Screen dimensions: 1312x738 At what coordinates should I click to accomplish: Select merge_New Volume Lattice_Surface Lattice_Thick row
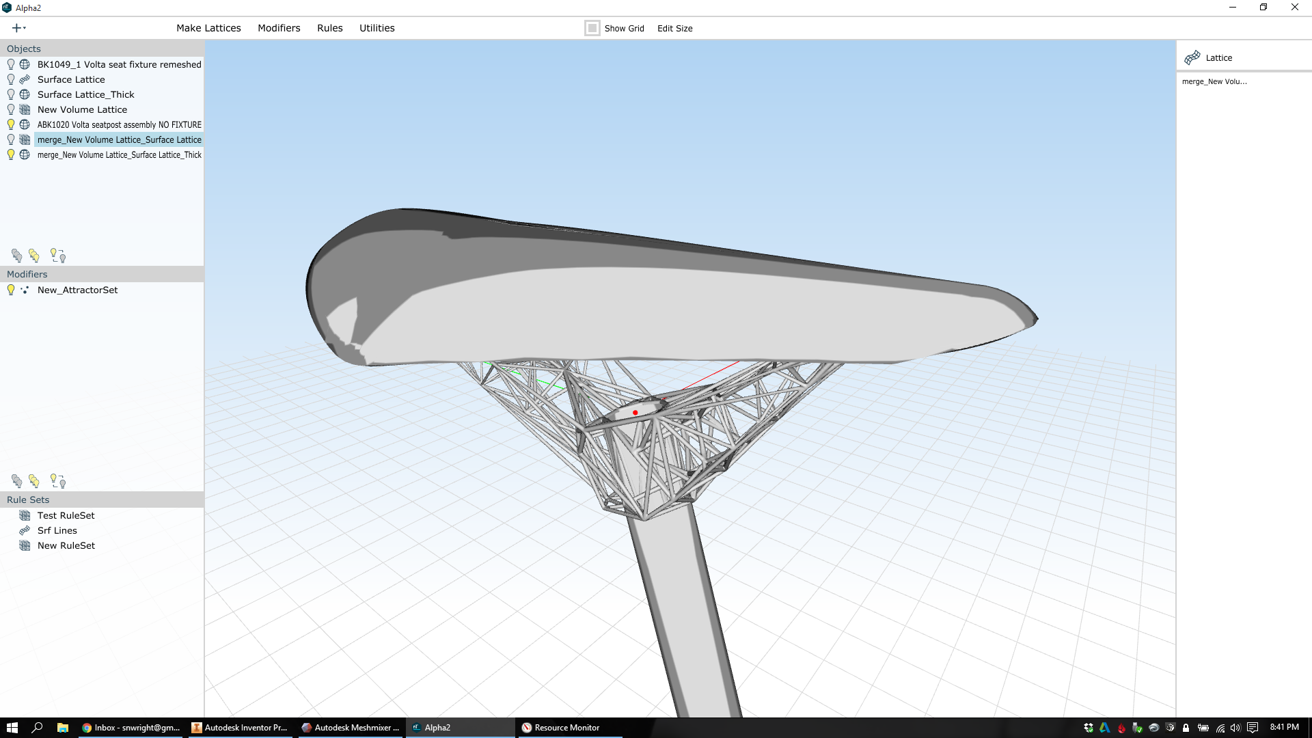120,154
